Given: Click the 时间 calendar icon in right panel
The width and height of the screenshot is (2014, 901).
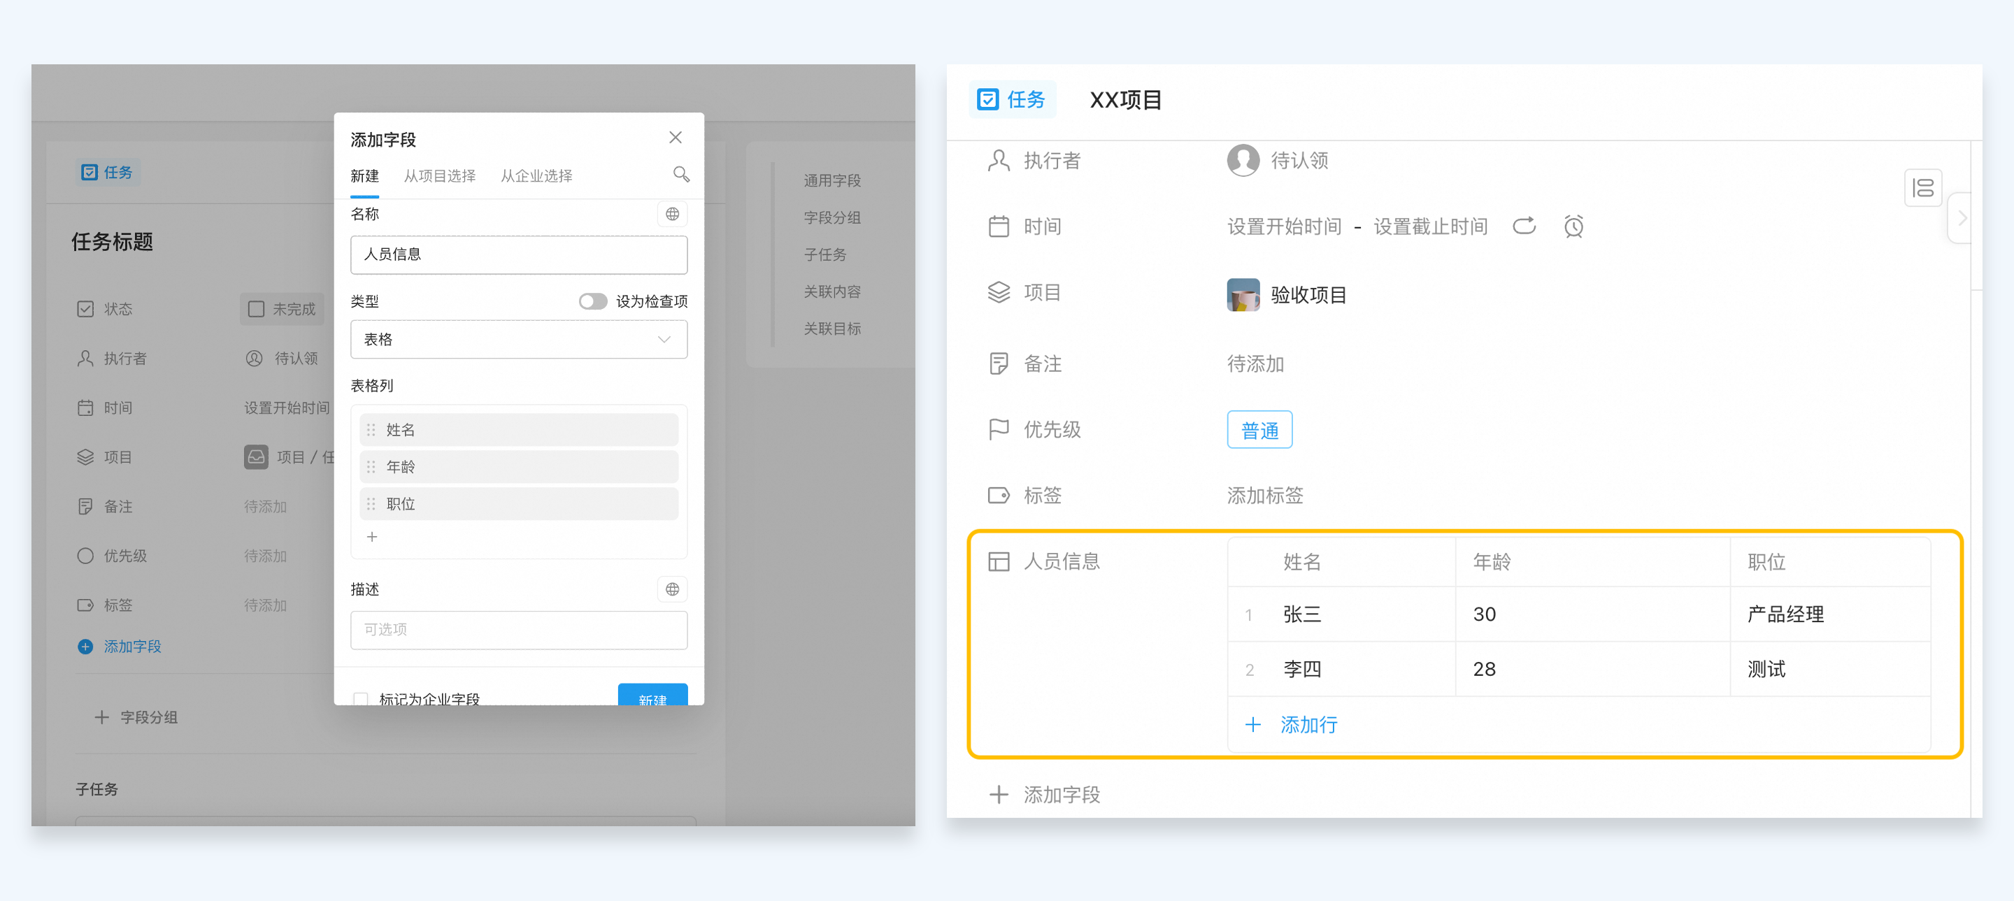Looking at the screenshot, I should [999, 226].
